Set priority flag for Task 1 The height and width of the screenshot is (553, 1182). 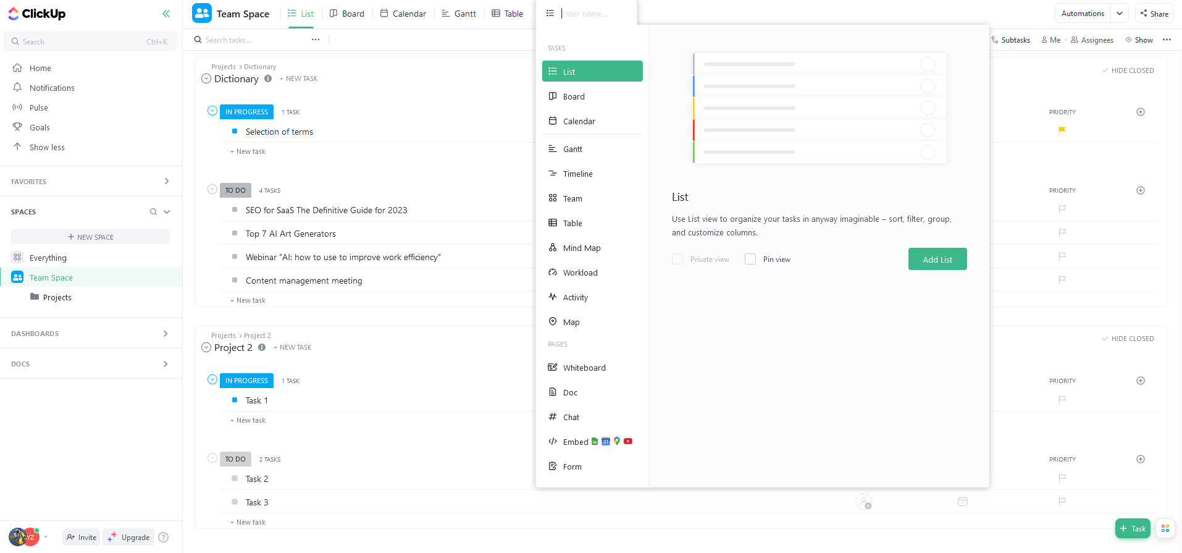[x=1062, y=400]
